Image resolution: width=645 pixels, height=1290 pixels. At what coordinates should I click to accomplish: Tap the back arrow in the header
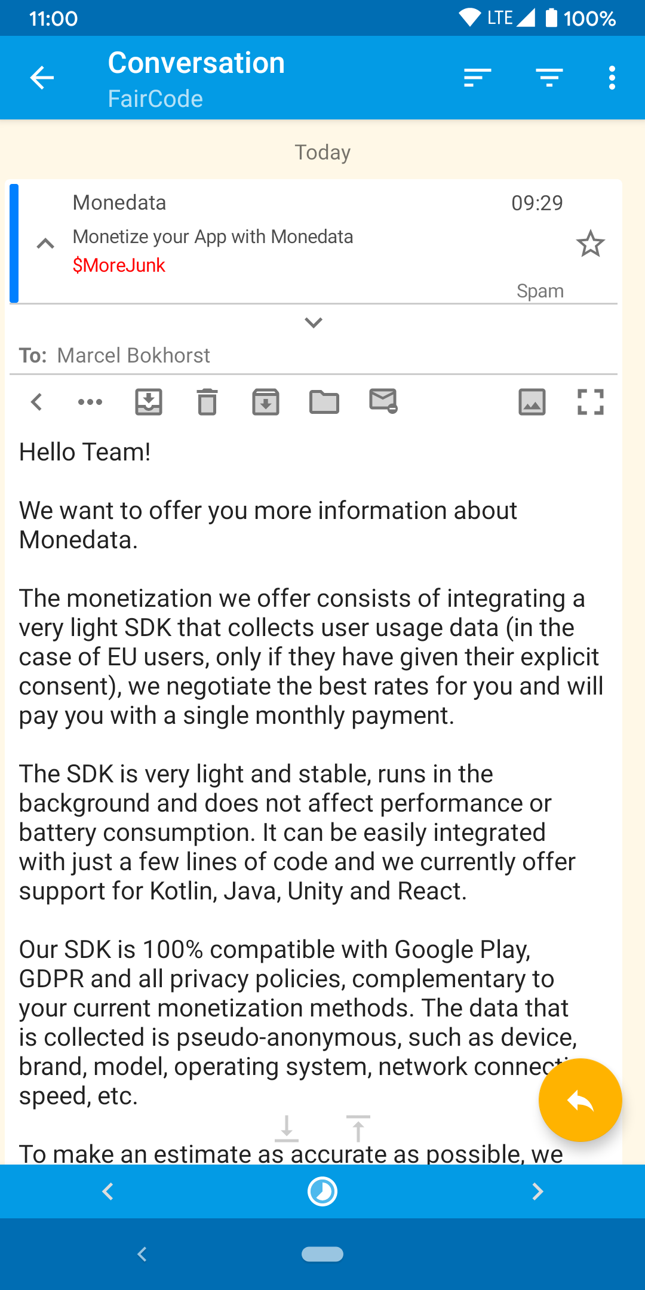(x=42, y=78)
